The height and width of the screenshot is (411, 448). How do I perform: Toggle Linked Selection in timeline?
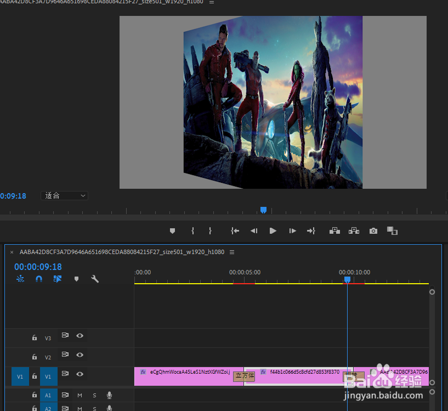[x=58, y=279]
